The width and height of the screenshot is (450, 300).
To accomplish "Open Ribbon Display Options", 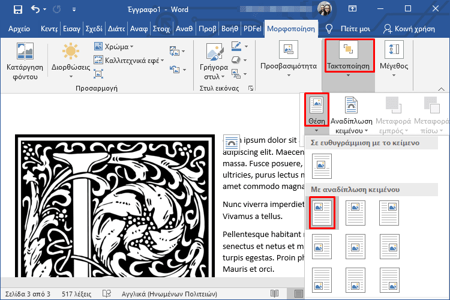I will tap(352, 8).
